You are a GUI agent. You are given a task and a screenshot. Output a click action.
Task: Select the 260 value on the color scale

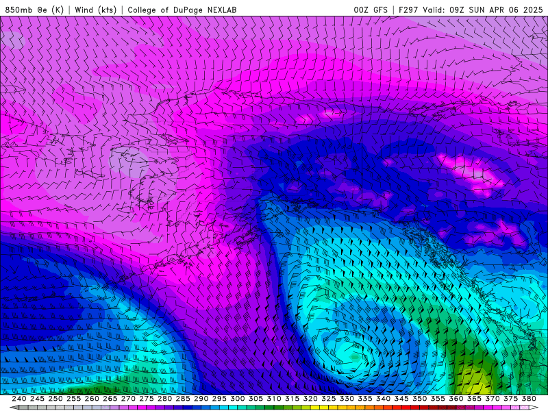click(x=92, y=399)
